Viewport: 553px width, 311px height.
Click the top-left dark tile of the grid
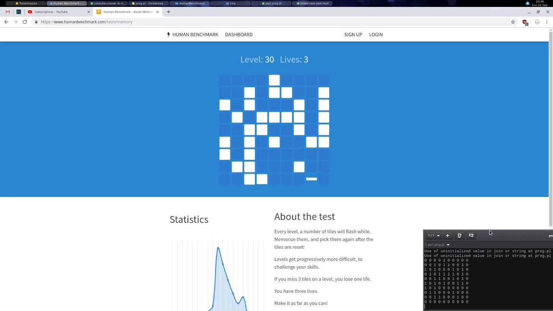225,80
